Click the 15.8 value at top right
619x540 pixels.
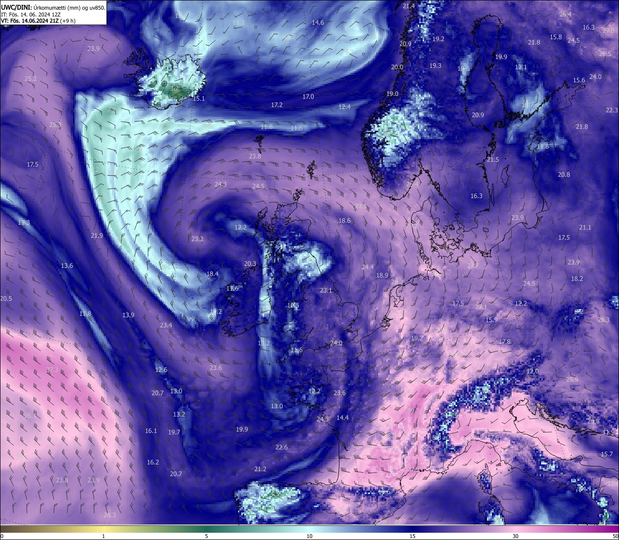[x=556, y=37]
